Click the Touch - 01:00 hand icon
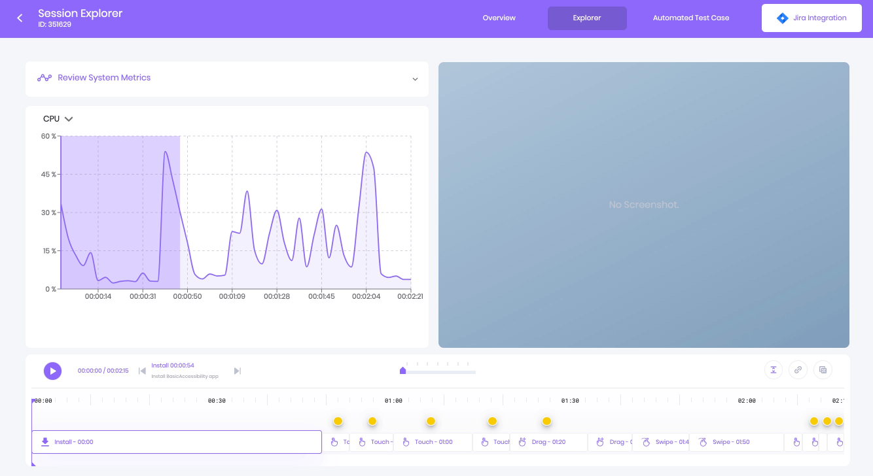The image size is (873, 476). pyautogui.click(x=406, y=442)
